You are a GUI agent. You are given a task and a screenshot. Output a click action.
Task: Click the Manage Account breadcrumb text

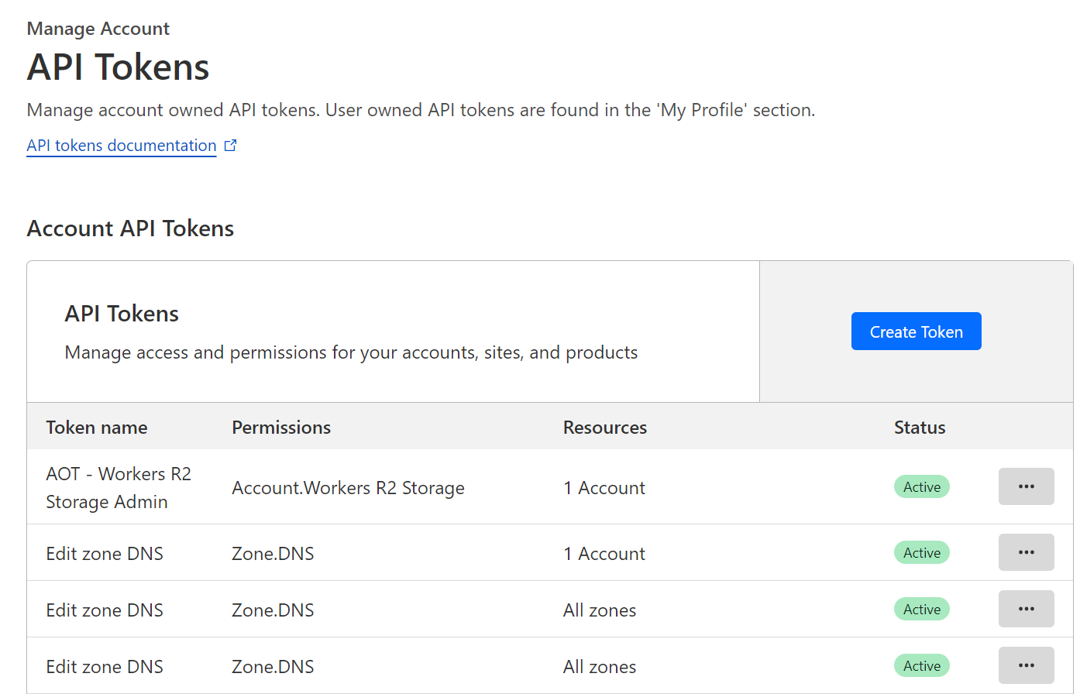click(98, 29)
